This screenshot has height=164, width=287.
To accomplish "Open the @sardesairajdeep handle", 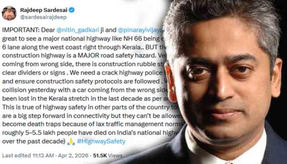I will click(43, 17).
